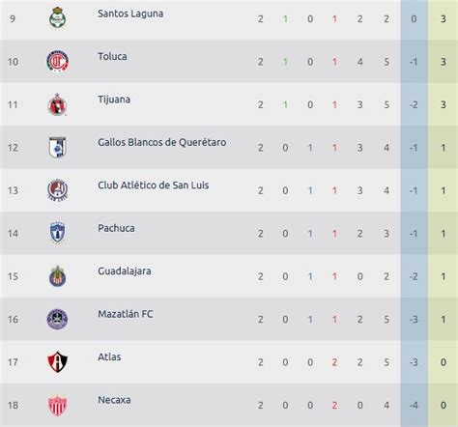Viewport: 458px width, 427px height.
Task: Click the Mazatlán FC purple crest
Action: [58, 319]
